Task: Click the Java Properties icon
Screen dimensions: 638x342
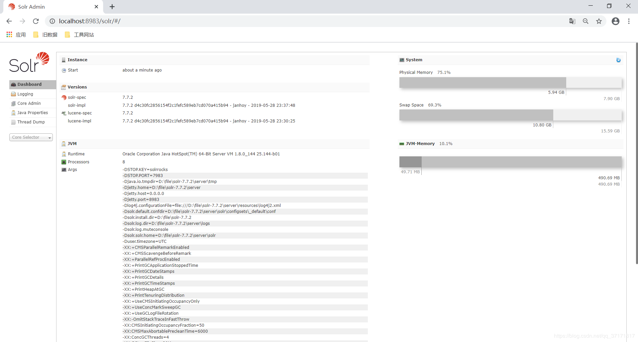Action: 13,113
